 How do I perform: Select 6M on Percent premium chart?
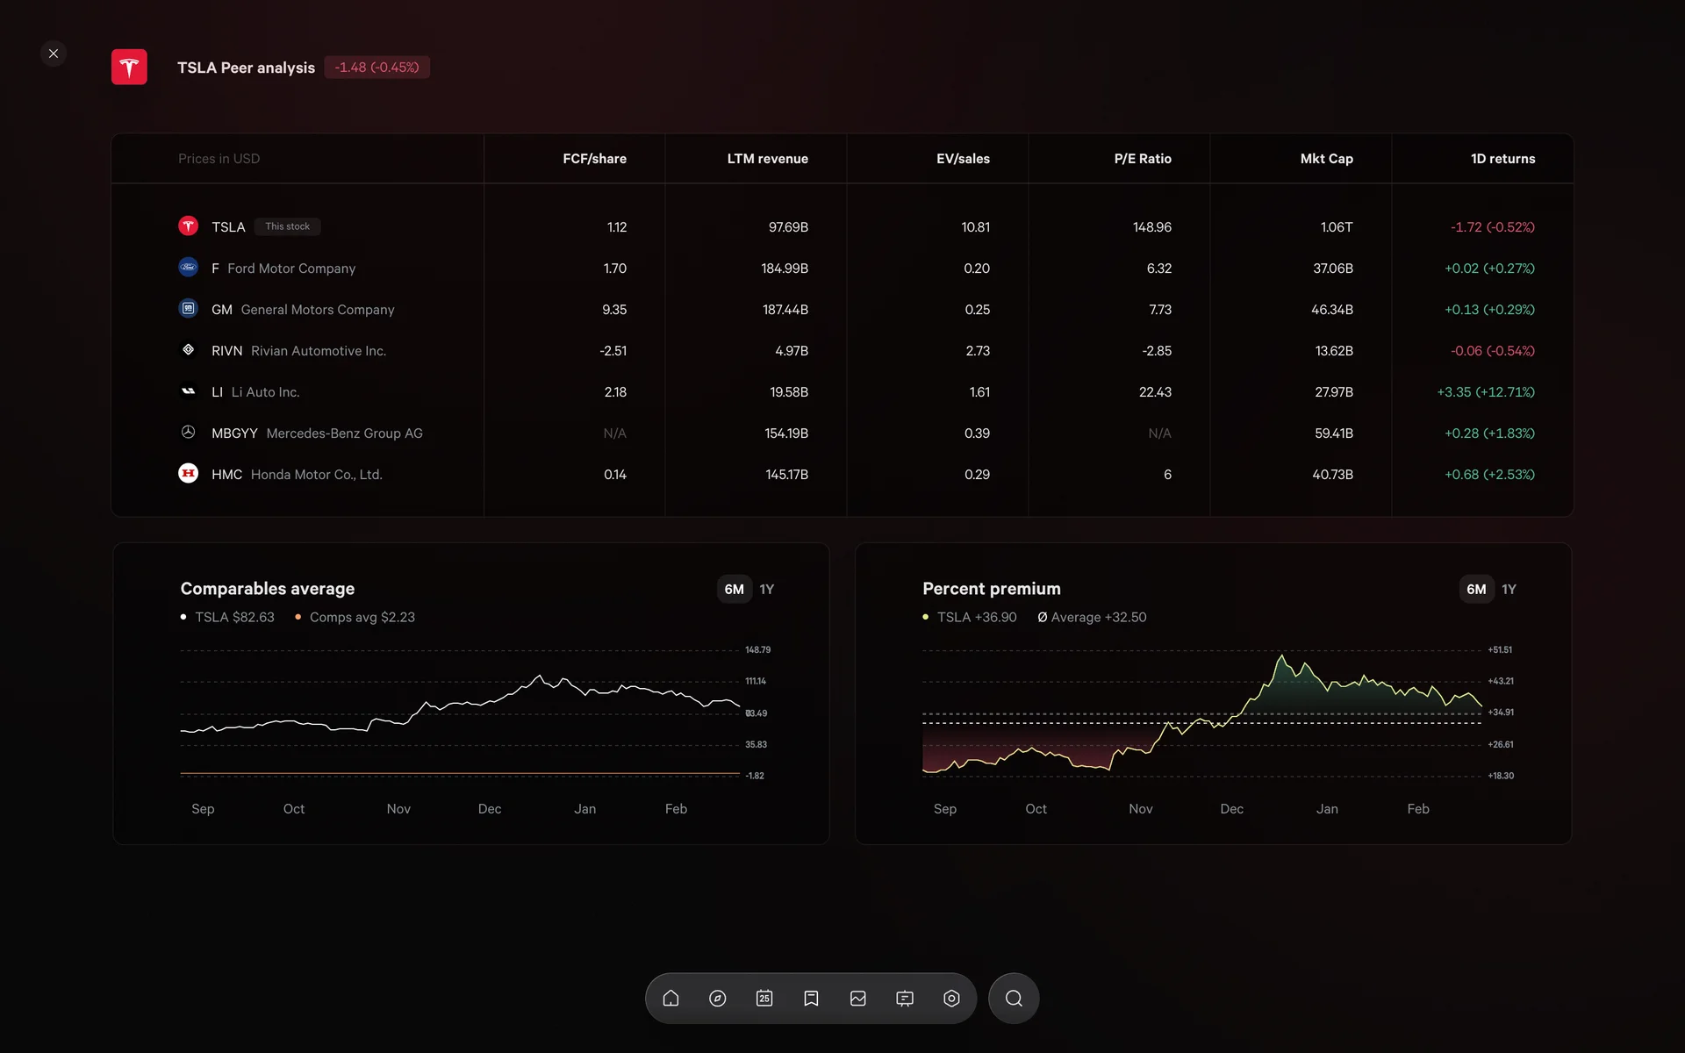coord(1476,590)
